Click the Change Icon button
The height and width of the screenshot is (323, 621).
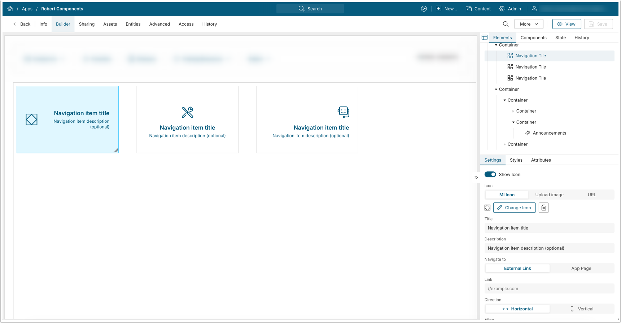click(514, 208)
